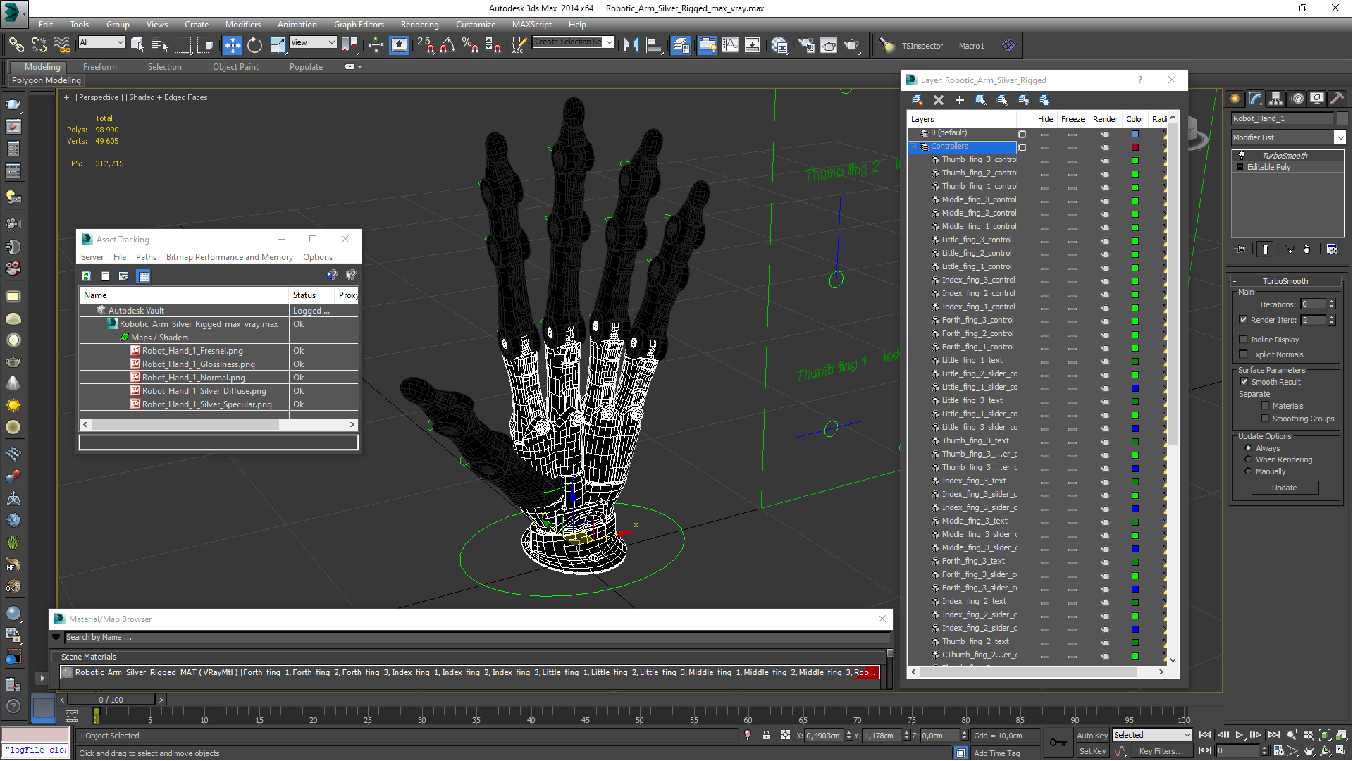This screenshot has height=761, width=1353.
Task: Click the Auto Key button
Action: tap(1092, 735)
